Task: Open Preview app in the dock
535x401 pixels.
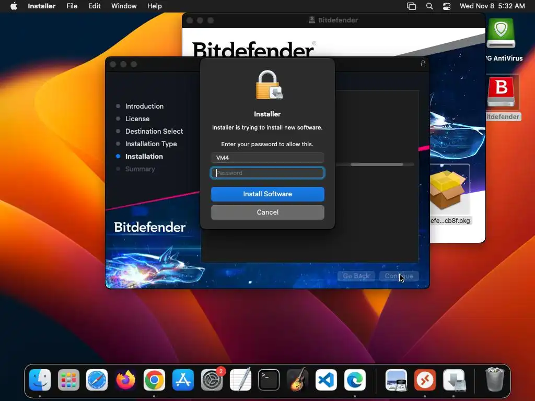Action: tap(396, 380)
